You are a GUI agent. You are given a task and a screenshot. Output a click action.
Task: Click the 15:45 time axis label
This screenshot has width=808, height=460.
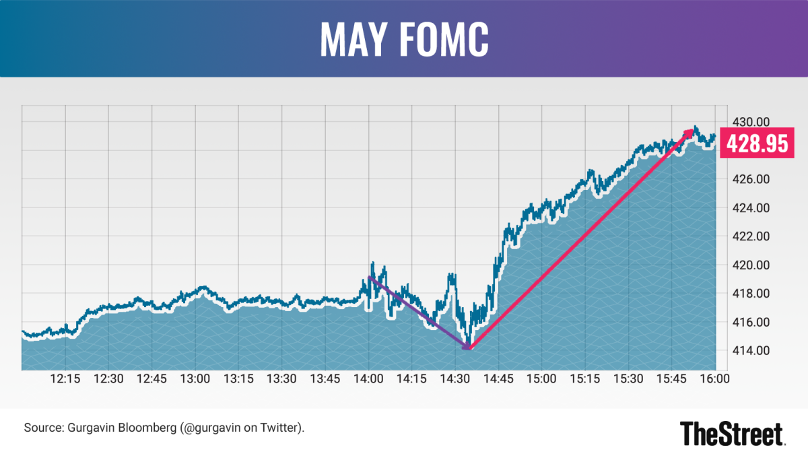coord(671,379)
